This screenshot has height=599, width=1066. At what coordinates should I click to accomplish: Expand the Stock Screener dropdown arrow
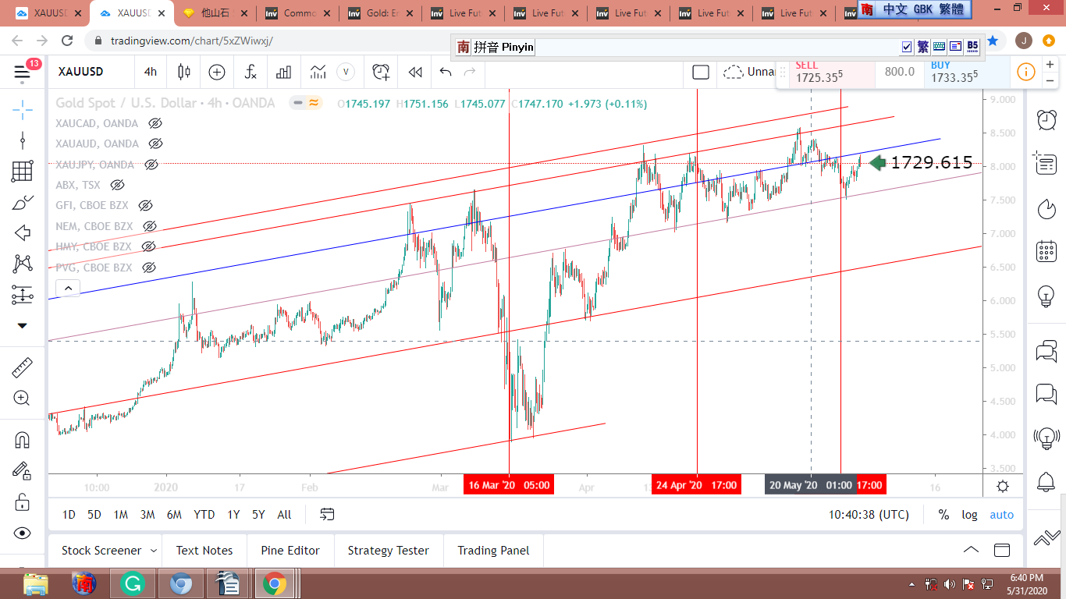pyautogui.click(x=153, y=551)
